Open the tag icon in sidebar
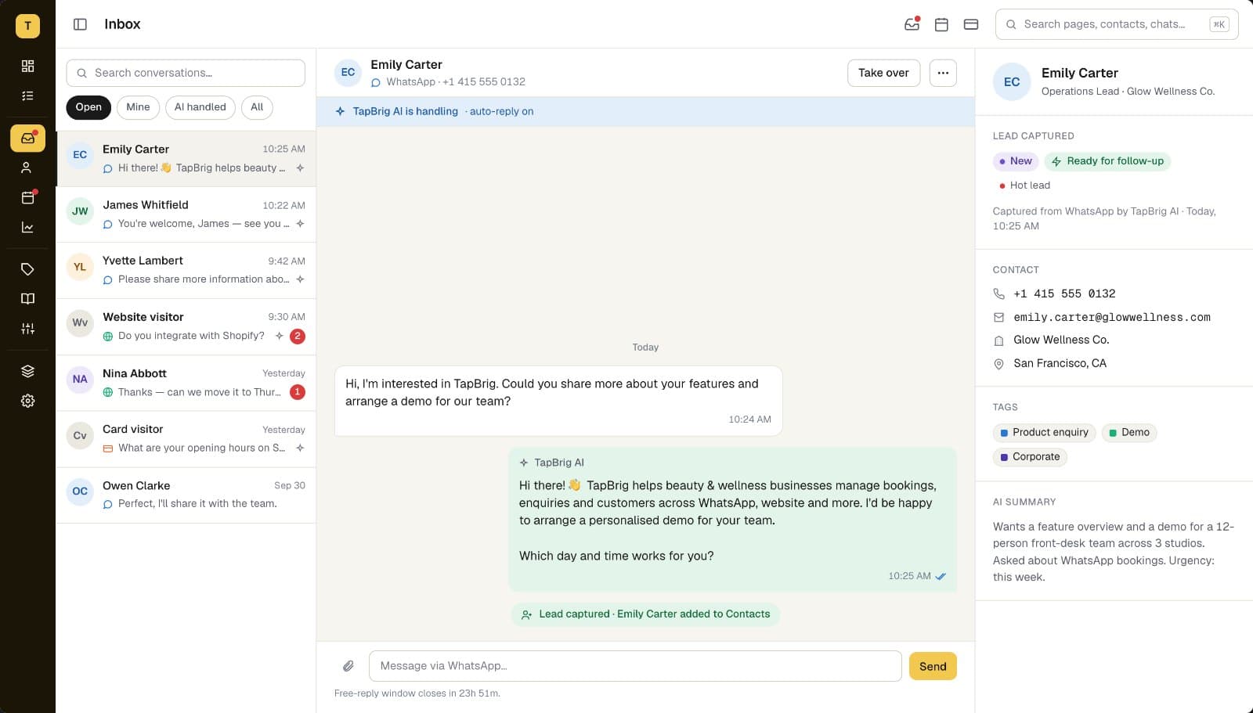The image size is (1253, 713). (x=27, y=269)
